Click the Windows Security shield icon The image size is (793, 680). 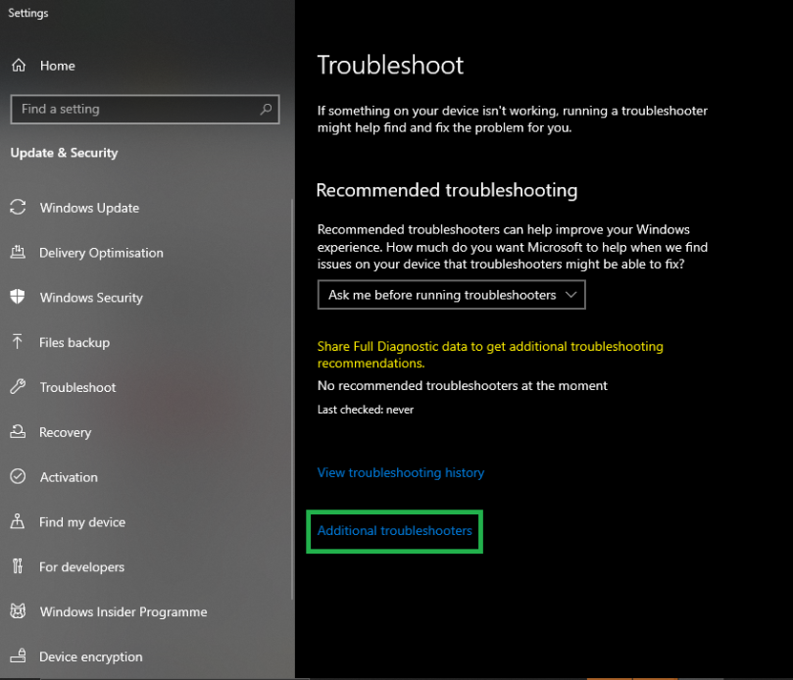(x=17, y=298)
